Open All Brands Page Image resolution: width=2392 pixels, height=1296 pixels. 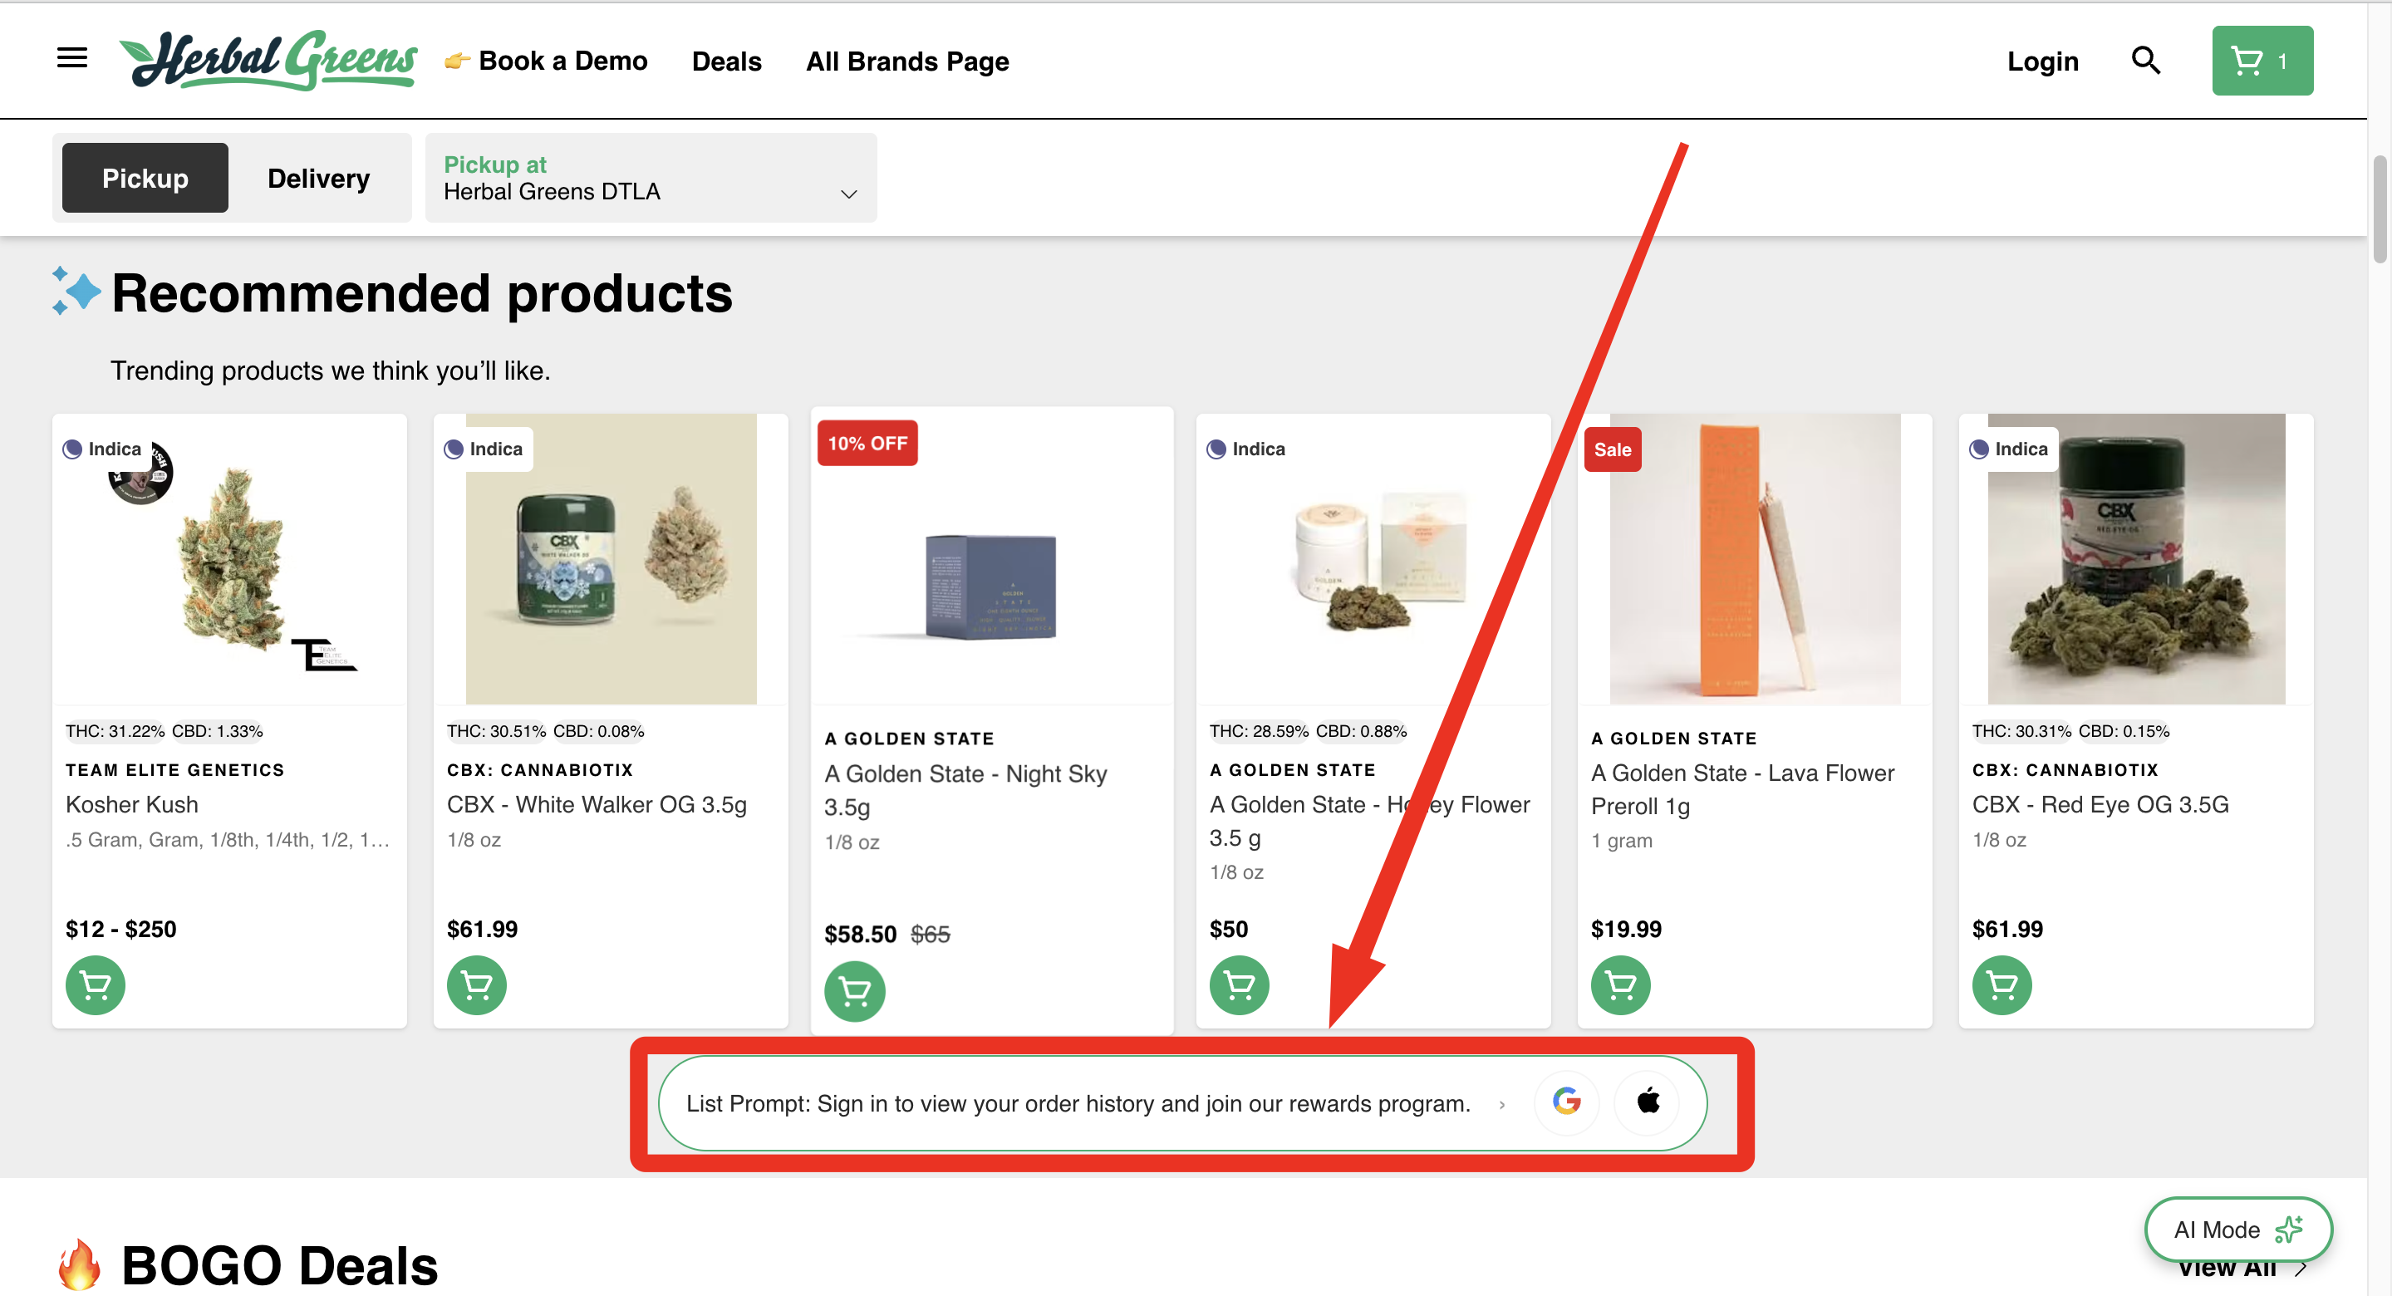point(907,61)
